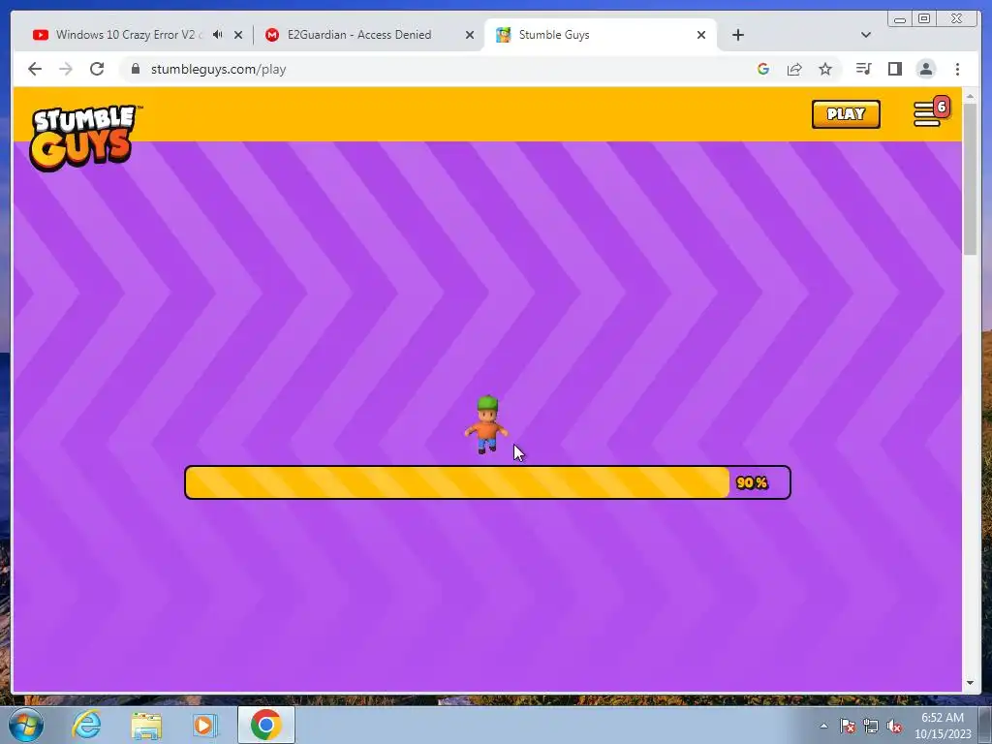Open Chrome's three-dot menu
Image resolution: width=992 pixels, height=744 pixels.
pos(957,69)
